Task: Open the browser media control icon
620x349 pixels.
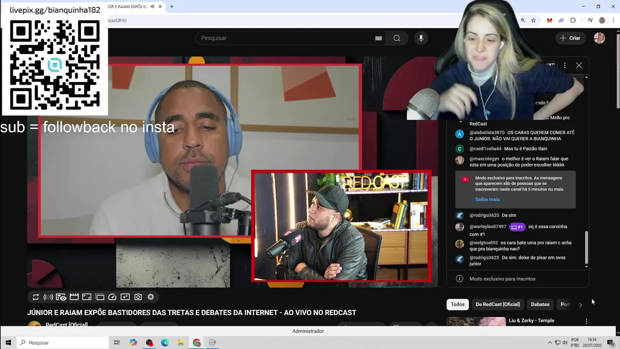Action: (x=590, y=20)
